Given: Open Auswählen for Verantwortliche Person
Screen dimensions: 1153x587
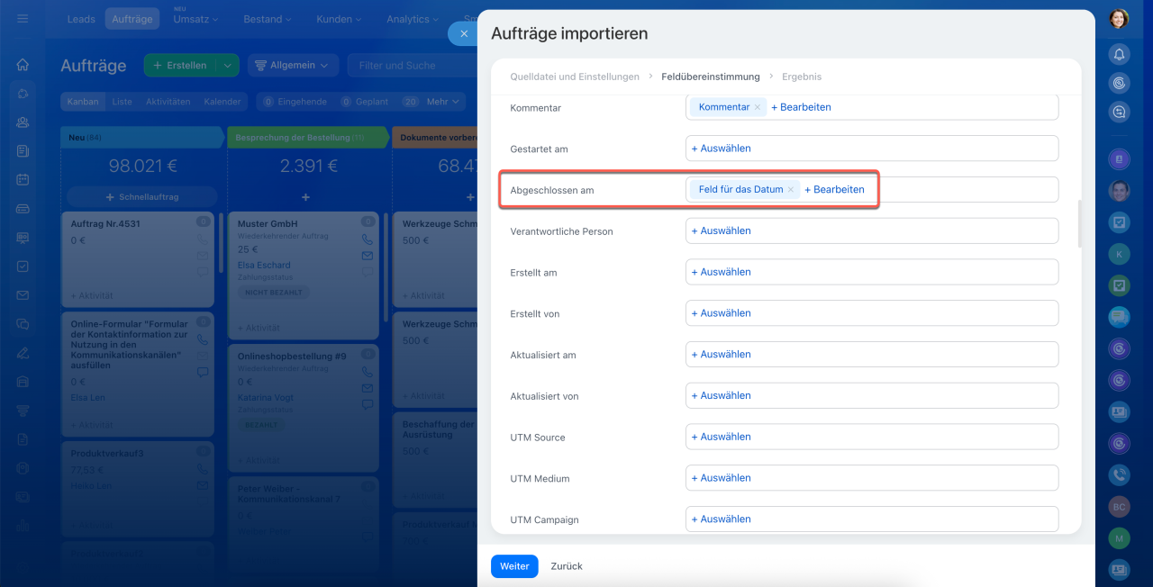Looking at the screenshot, I should coord(721,230).
